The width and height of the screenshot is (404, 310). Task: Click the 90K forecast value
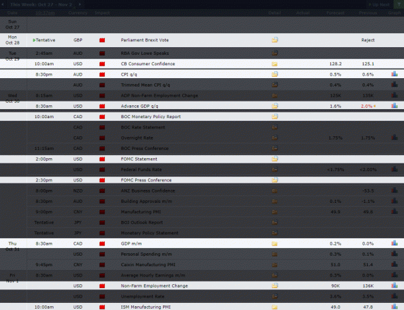click(335, 286)
